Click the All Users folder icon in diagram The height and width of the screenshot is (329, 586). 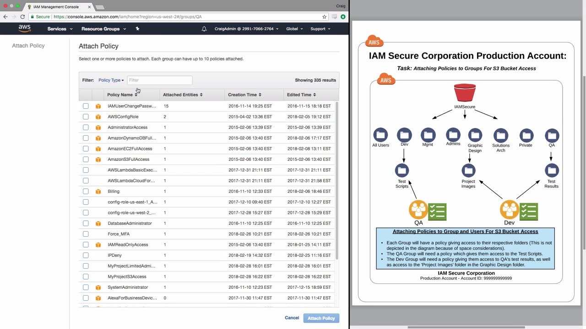coord(380,135)
